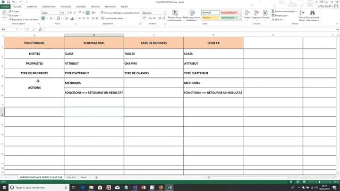Expand the cell styles gallery
The image size is (340, 191).
tap(240, 19)
